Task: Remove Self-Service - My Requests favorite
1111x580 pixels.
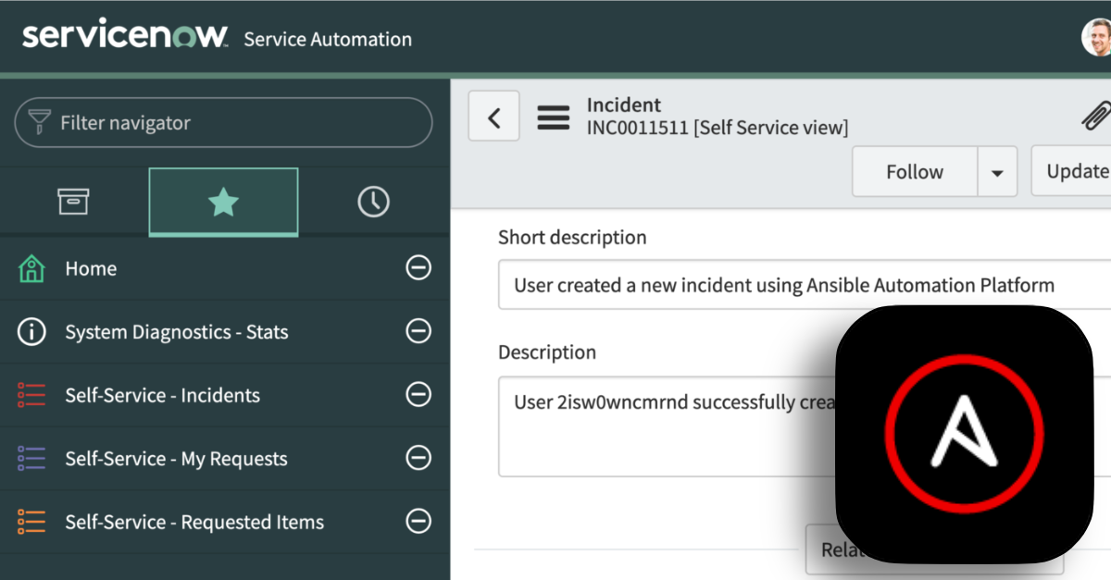Action: [x=418, y=458]
